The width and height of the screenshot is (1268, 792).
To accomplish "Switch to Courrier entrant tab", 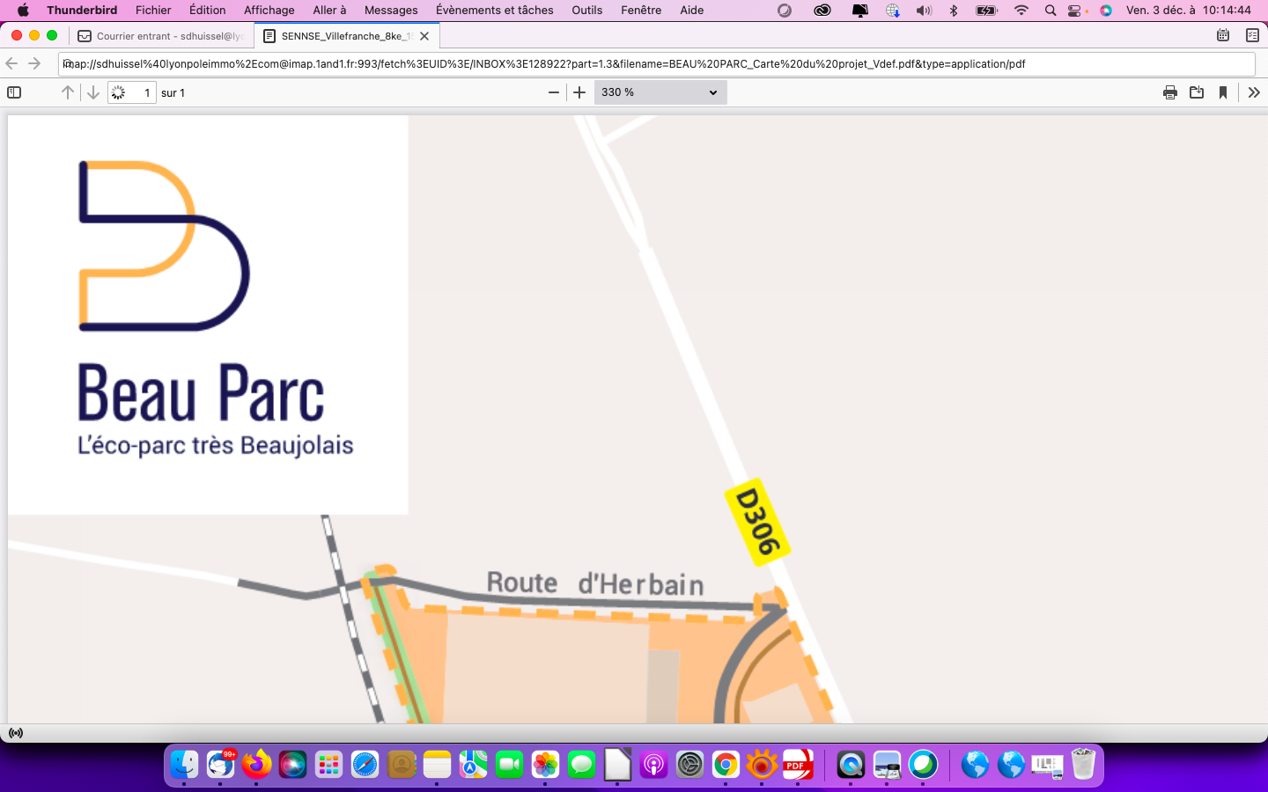I will click(x=163, y=36).
